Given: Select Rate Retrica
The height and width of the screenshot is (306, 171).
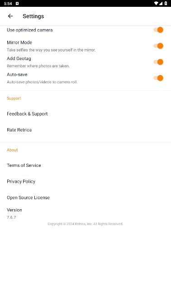Looking at the screenshot, I should click(85, 130).
